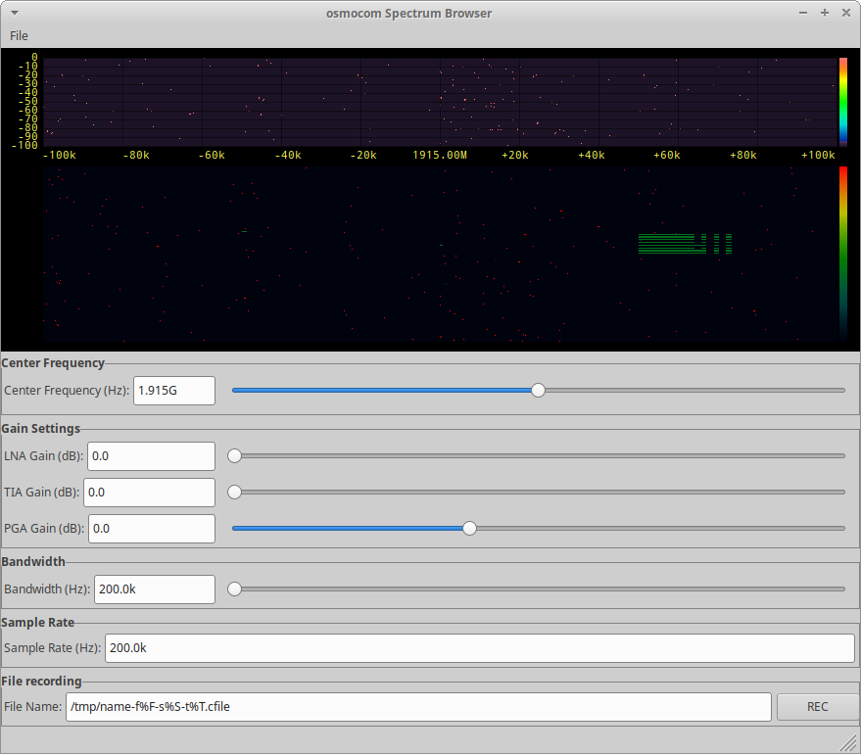Click the PGA Gain slider handle

tap(469, 529)
